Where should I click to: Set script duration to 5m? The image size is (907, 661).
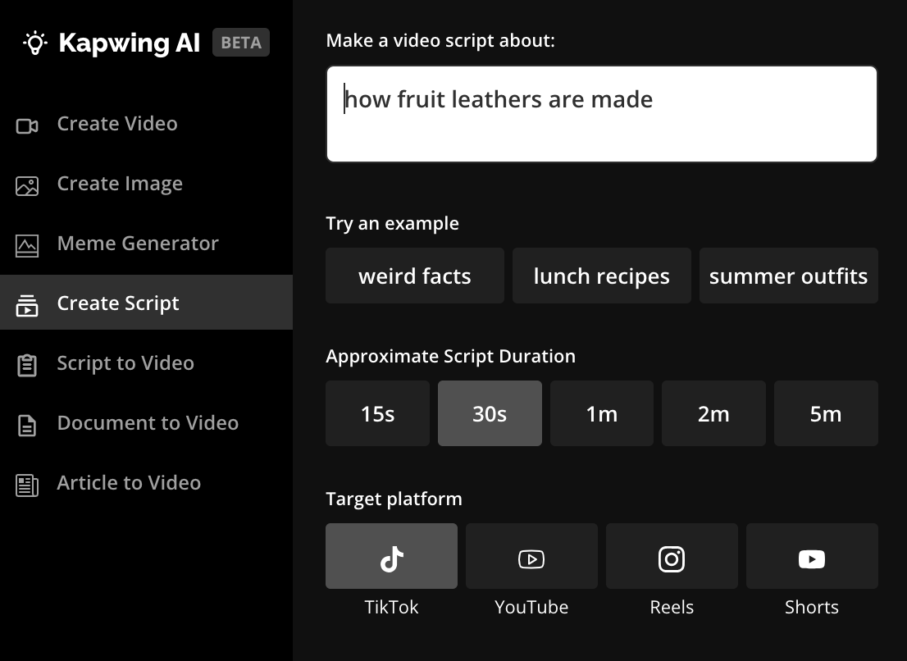826,413
